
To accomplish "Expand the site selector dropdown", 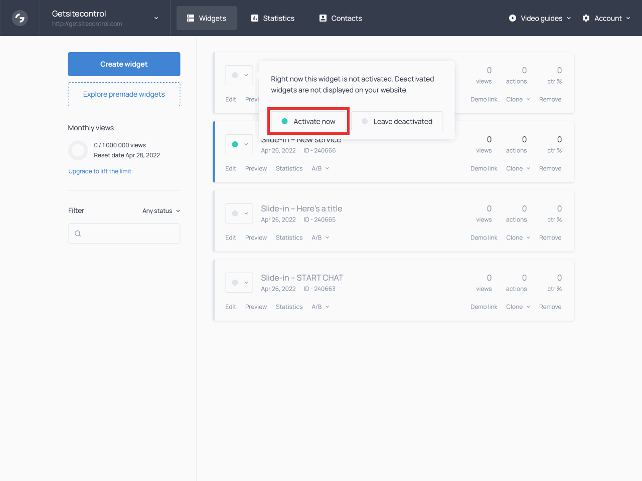I will pyautogui.click(x=156, y=18).
